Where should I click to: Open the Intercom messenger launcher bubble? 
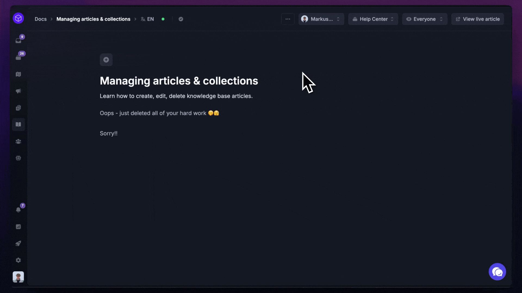[497, 272]
